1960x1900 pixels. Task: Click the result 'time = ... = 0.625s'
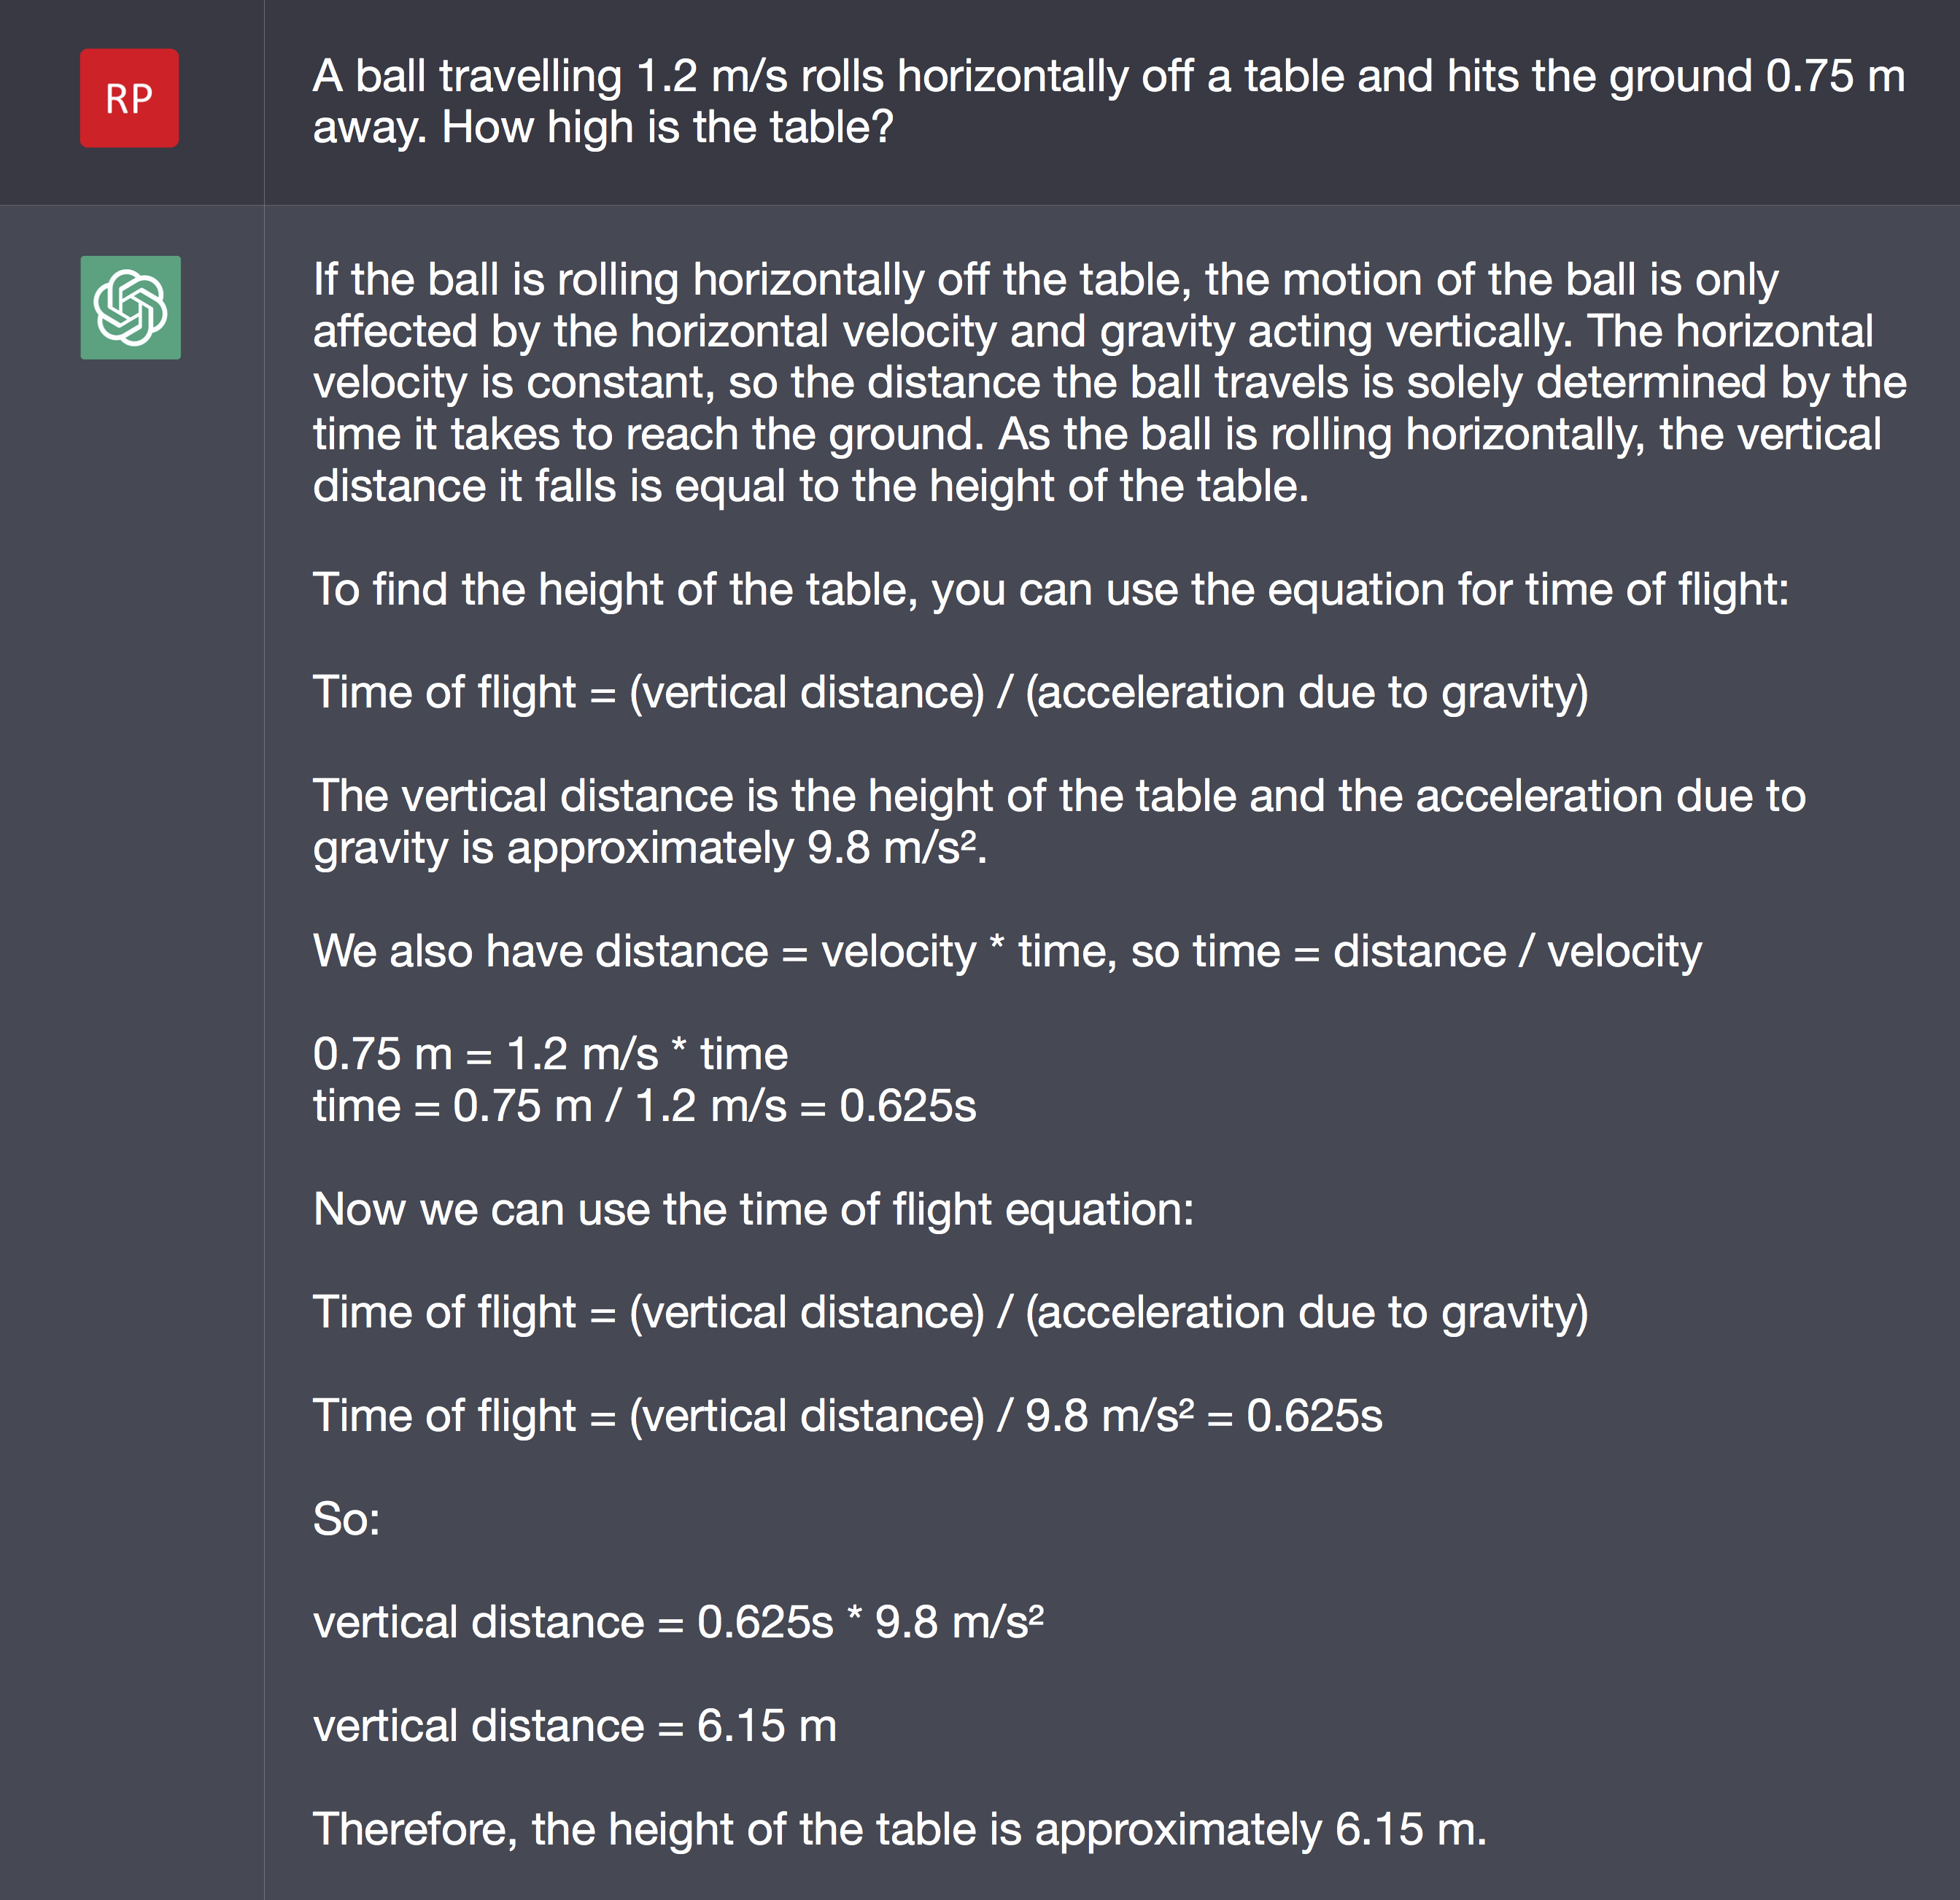tap(644, 1106)
